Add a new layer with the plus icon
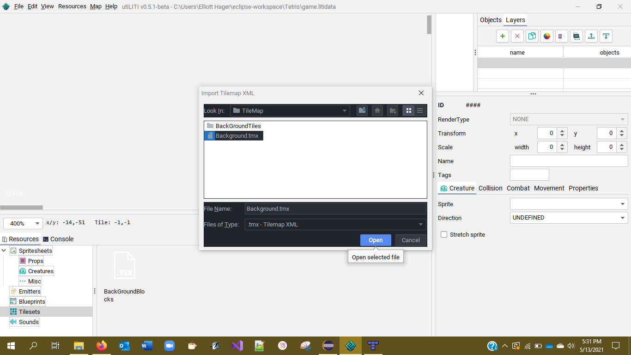 click(x=502, y=36)
